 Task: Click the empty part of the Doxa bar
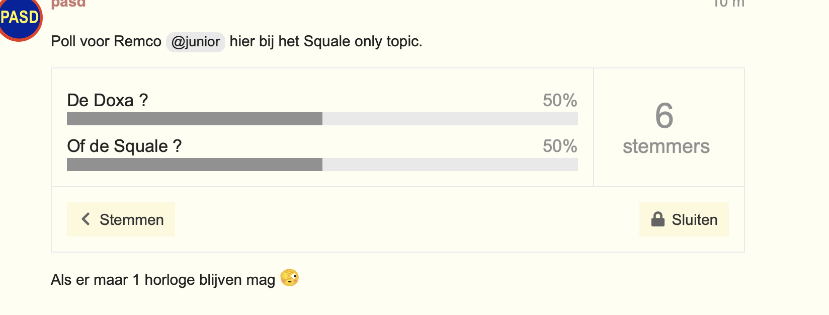[x=450, y=119]
